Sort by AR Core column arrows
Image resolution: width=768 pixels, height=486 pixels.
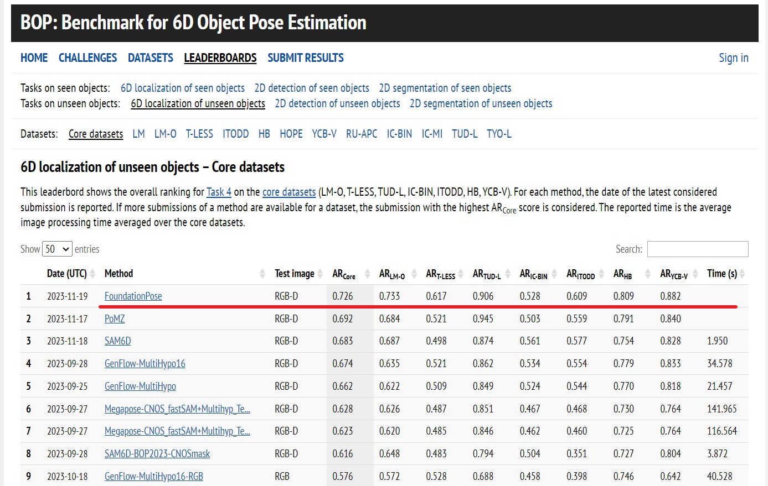367,274
